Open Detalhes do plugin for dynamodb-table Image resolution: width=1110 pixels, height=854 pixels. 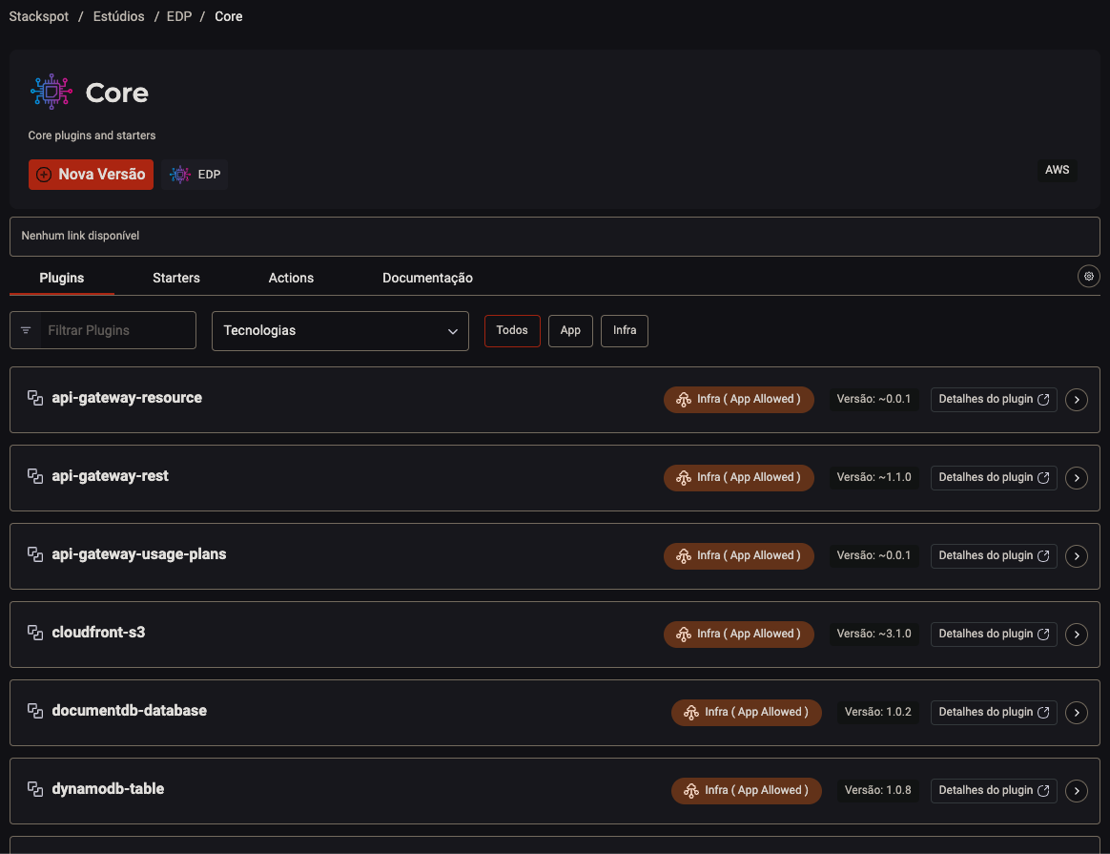(x=994, y=791)
